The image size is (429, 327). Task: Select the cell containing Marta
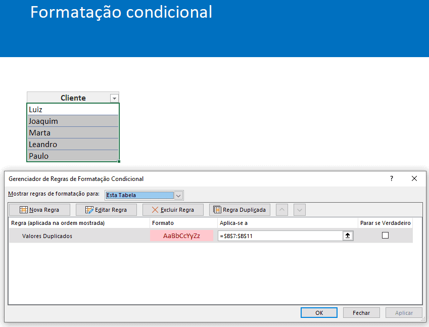[73, 133]
